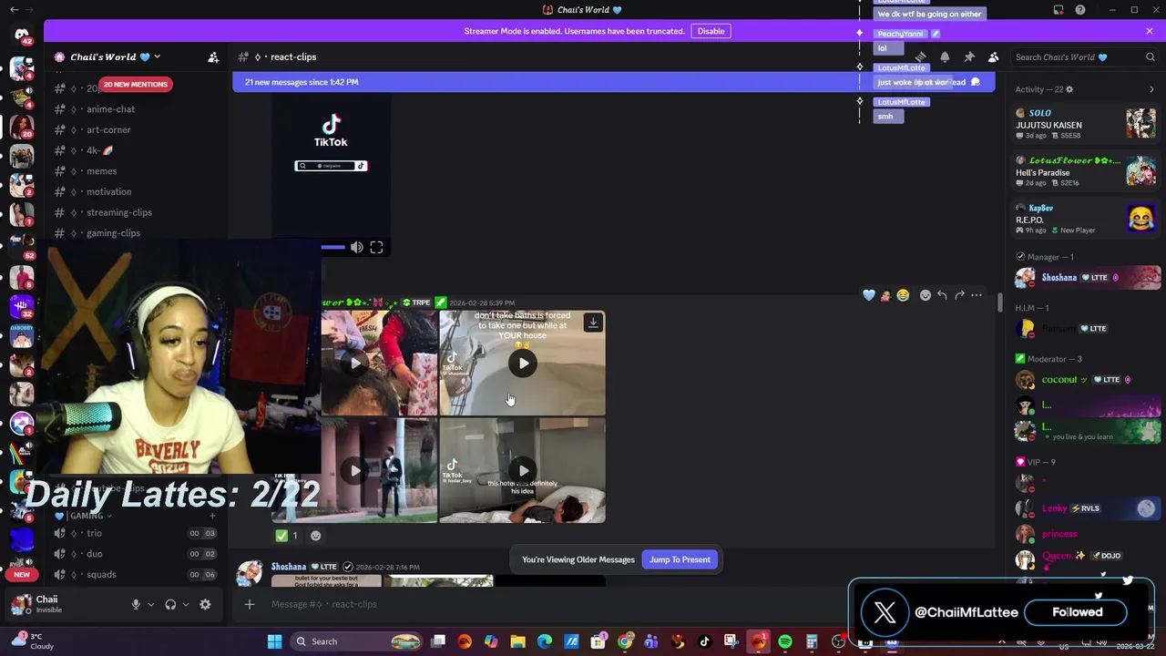Open notification settings bell icon
Viewport: 1166px width, 656px height.
[x=945, y=56]
